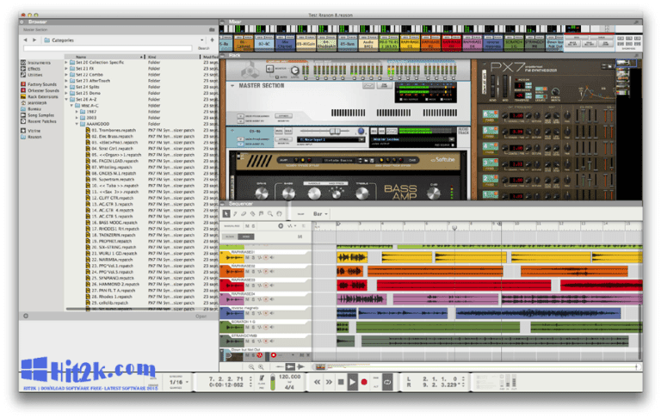Solo the STRANGCYMB track

(x=253, y=341)
